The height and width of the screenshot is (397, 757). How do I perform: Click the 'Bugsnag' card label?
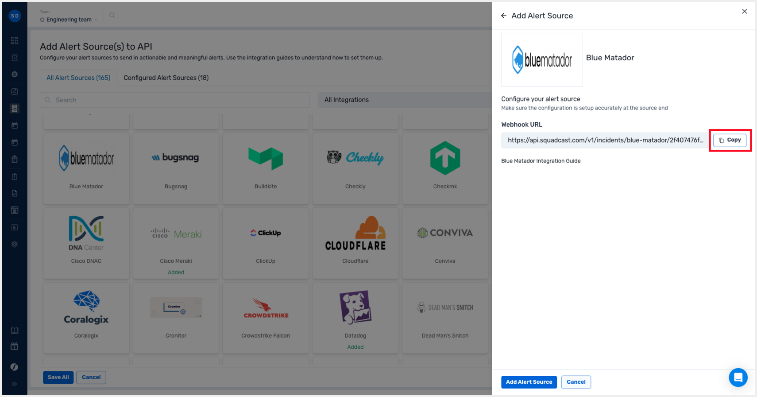(x=176, y=187)
